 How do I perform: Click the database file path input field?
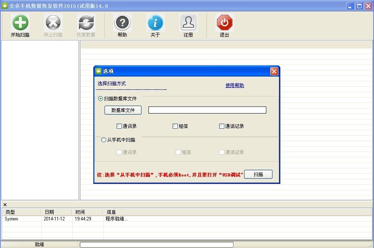coord(207,110)
